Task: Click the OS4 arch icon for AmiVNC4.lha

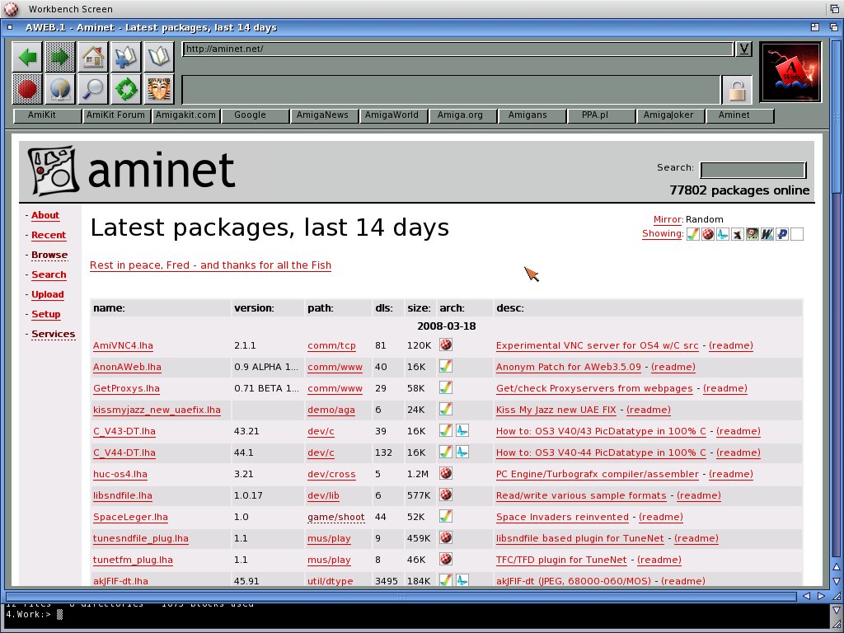Action: click(446, 345)
